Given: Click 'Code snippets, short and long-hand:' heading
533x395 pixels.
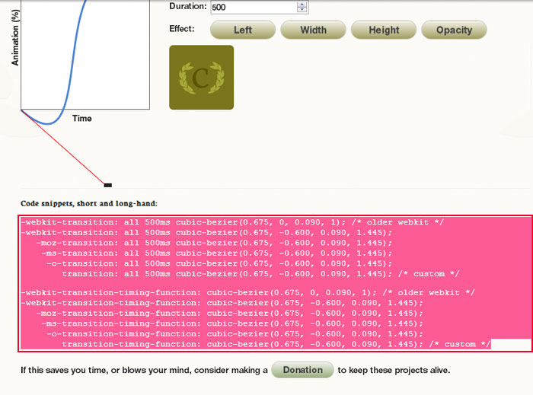Looking at the screenshot, I should point(89,203).
